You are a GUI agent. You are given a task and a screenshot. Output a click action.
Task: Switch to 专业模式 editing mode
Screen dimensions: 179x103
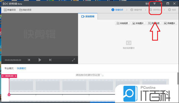[9, 68]
